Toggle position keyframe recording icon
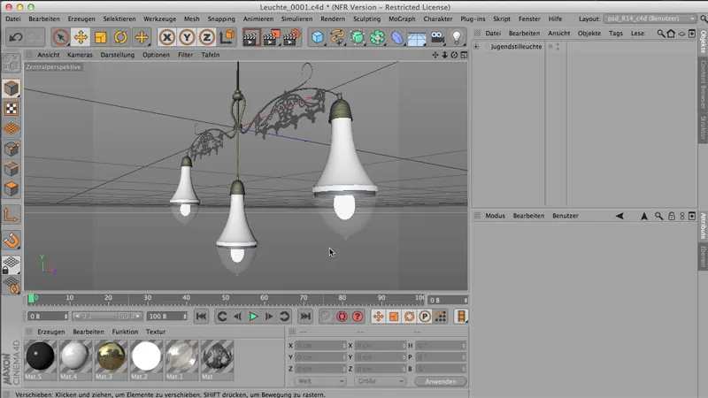 (378, 317)
